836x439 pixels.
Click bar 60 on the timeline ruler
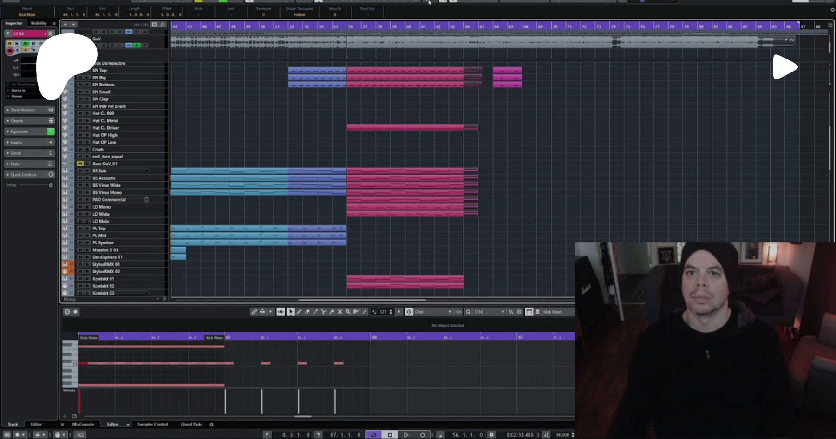[409, 26]
